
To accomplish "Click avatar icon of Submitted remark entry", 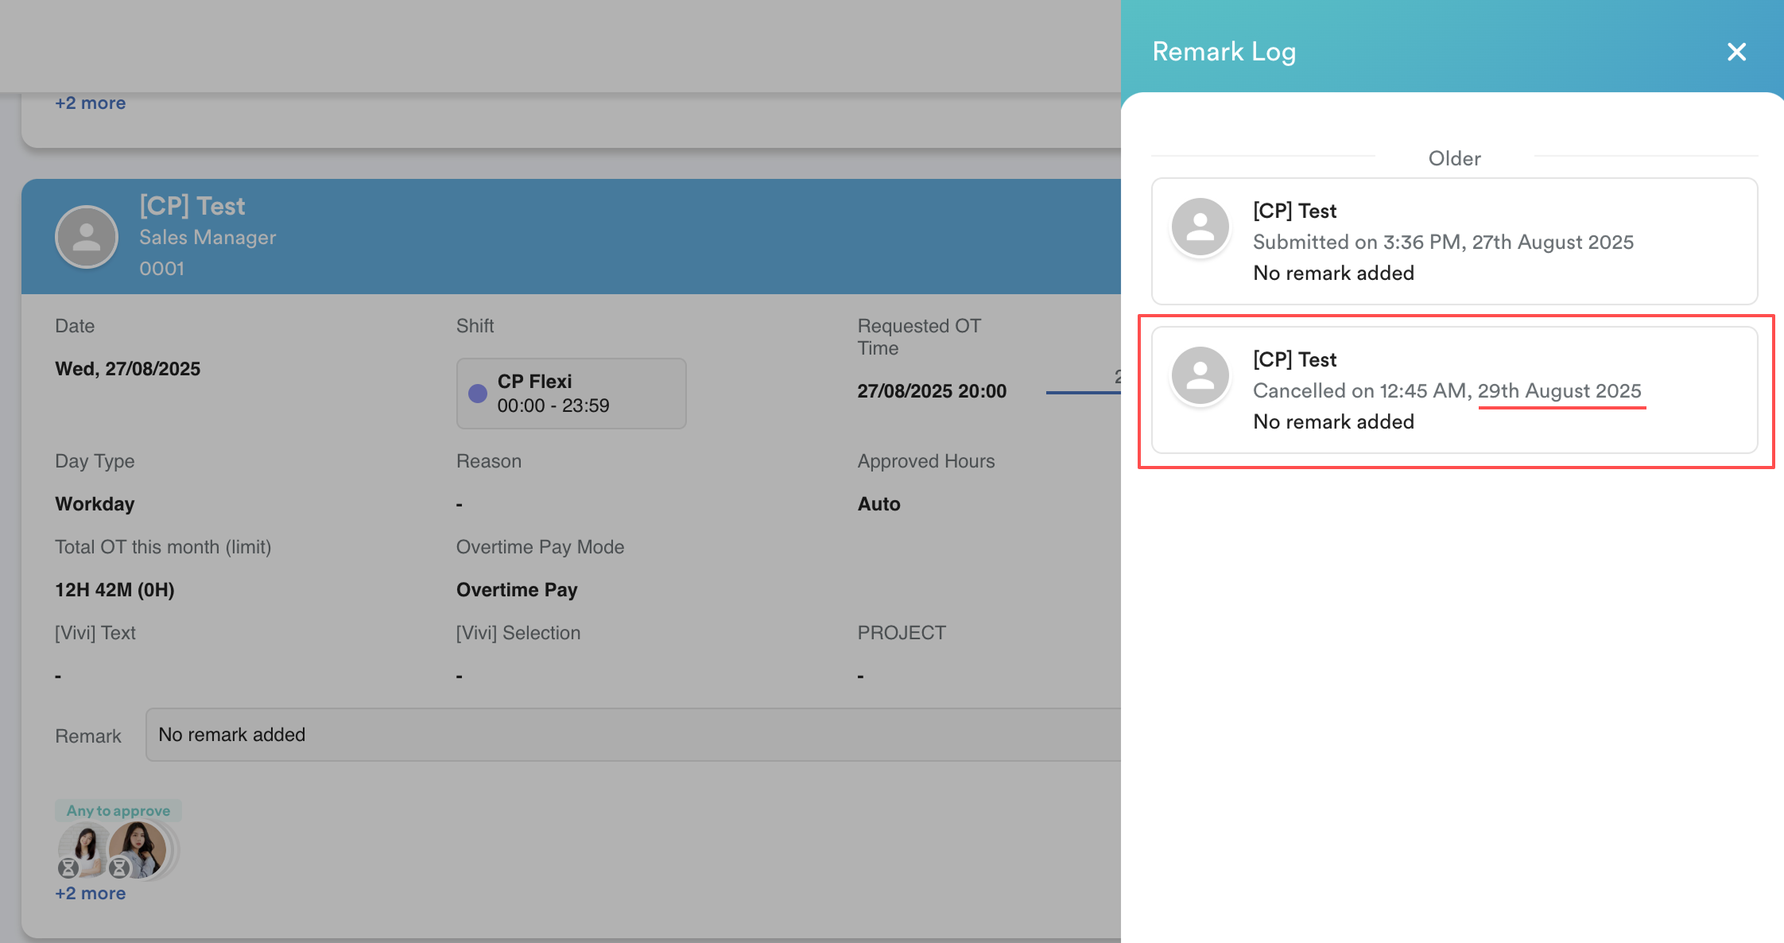I will [1200, 227].
